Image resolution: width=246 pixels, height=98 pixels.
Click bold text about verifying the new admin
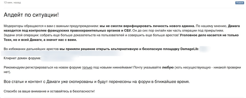[147, 26]
